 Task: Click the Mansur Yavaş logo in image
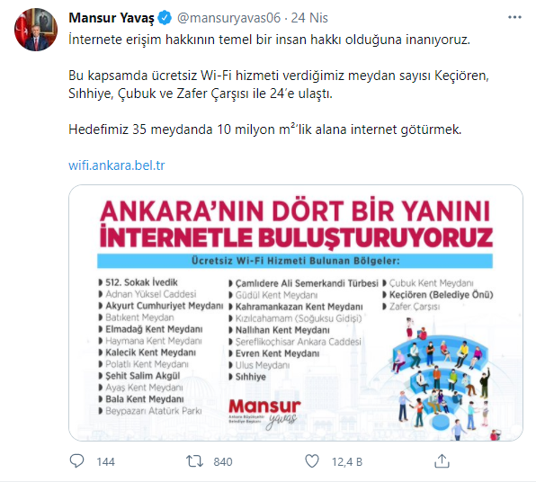point(264,413)
